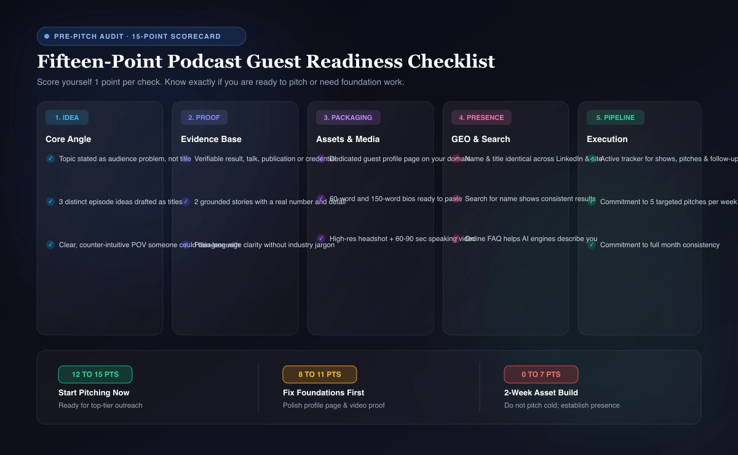Viewport: 738px width, 455px height.
Task: Click 'Ready for top-tier outreach' text
Action: pos(100,405)
